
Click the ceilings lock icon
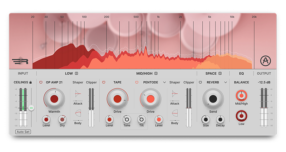point(30,82)
